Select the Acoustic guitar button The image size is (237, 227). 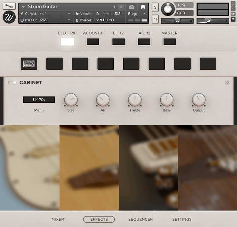coord(93,42)
